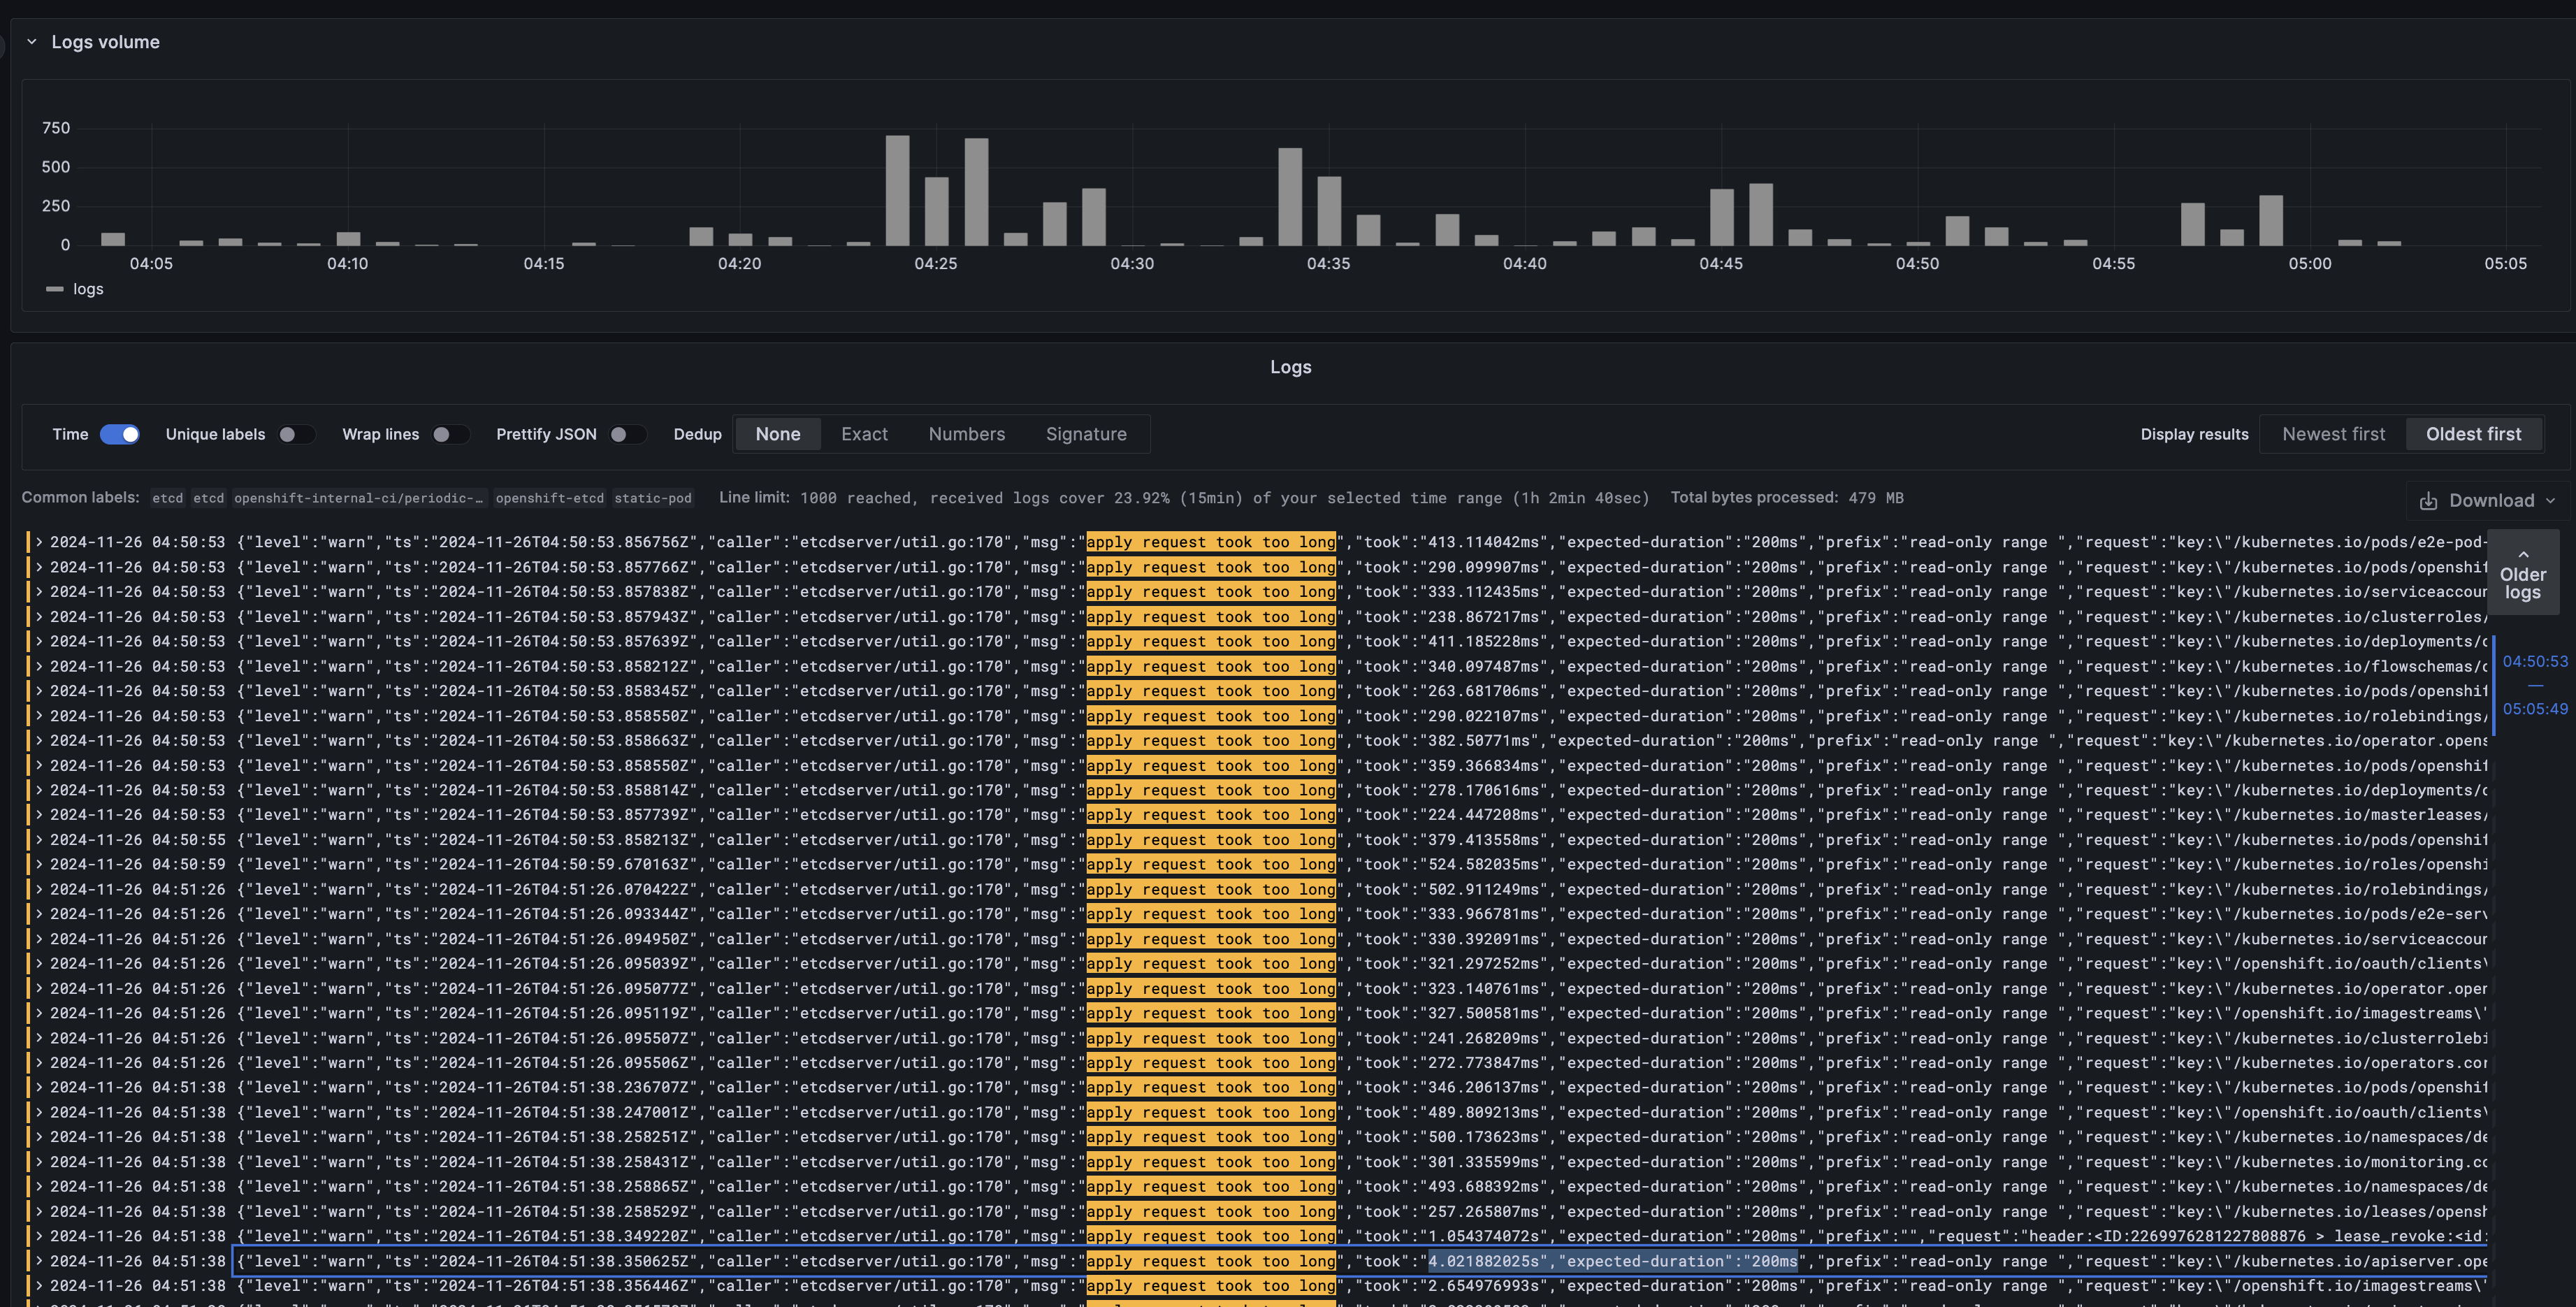Click the Older logs up-arrow button
The width and height of the screenshot is (2576, 1307).
coord(2522,574)
